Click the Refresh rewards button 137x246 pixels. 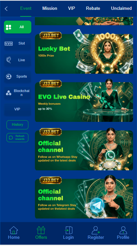click(x=18, y=138)
